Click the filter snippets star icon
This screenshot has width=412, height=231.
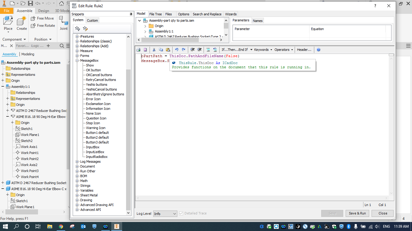tap(78, 29)
